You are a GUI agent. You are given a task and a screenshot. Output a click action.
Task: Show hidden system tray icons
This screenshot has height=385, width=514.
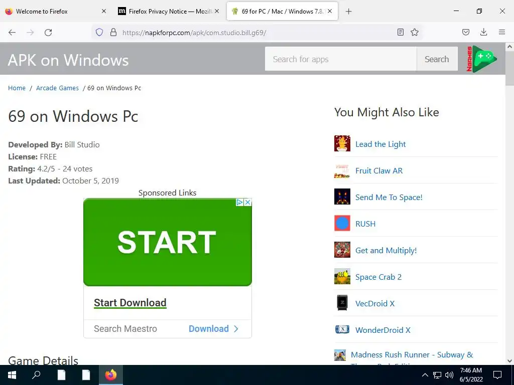(x=425, y=375)
